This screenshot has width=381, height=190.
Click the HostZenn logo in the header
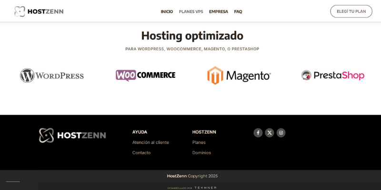39,11
